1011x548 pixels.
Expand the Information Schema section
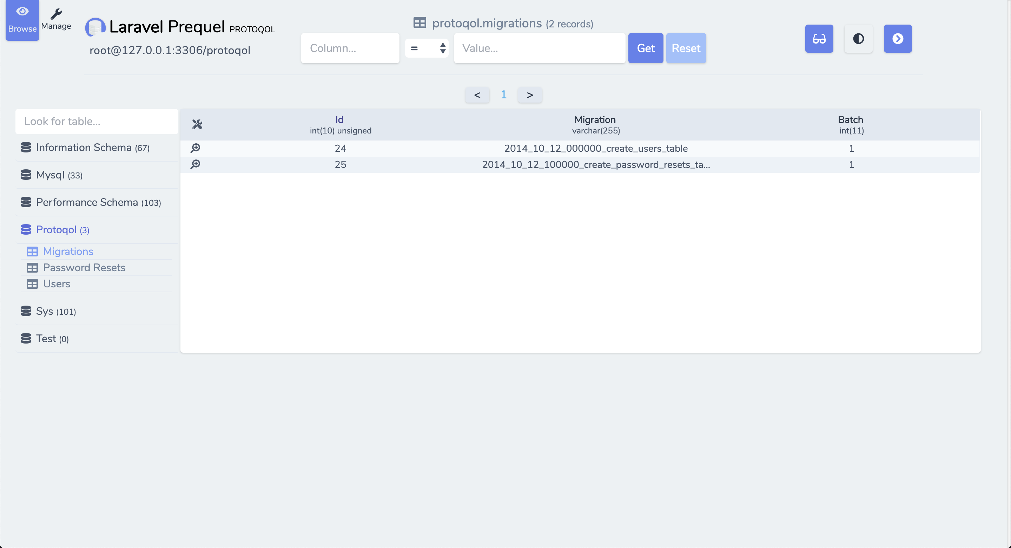[x=93, y=146]
